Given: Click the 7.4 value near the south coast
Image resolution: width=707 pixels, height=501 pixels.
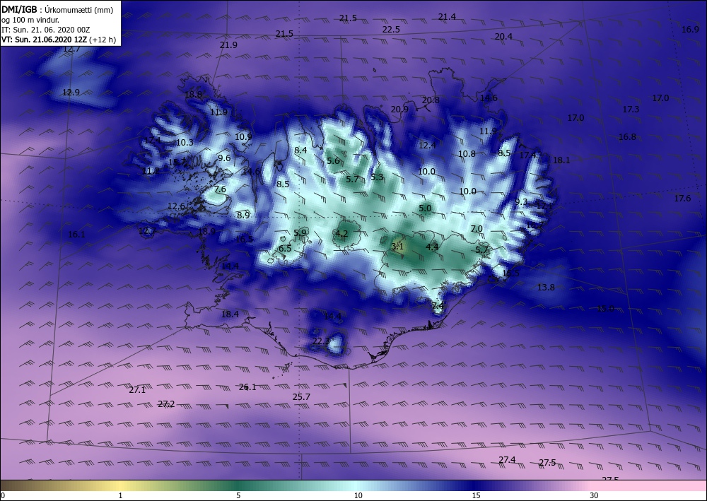Looking at the screenshot, I should (438, 306).
